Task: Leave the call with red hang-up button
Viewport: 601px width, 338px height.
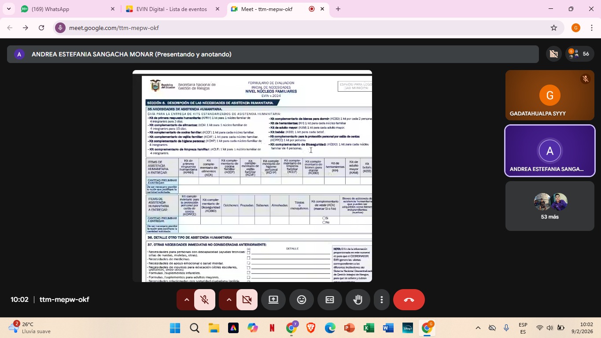Action: (409, 300)
